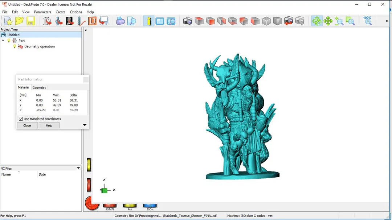Screen dimensions: 392x220
Task: Click the red circular rotation dial
Action: (x=92, y=203)
